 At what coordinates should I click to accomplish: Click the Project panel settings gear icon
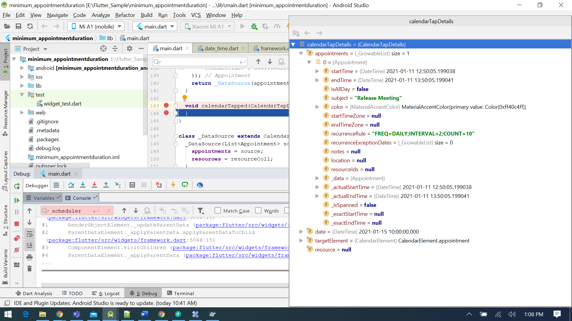tap(129, 48)
